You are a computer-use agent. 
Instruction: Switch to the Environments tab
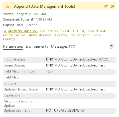(37, 47)
